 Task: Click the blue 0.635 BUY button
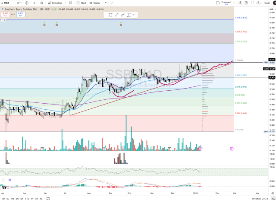(x=21, y=14)
